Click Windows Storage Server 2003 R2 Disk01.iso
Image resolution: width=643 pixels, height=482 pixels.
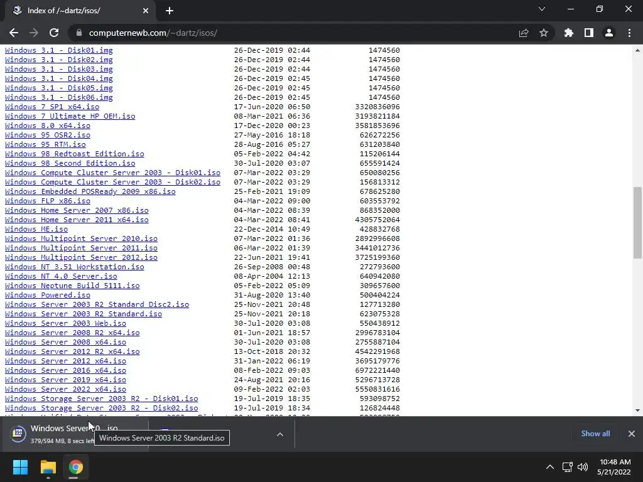(102, 399)
